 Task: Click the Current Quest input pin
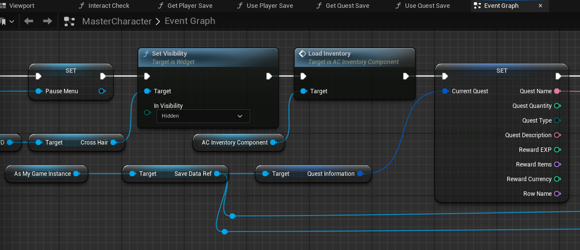click(445, 91)
